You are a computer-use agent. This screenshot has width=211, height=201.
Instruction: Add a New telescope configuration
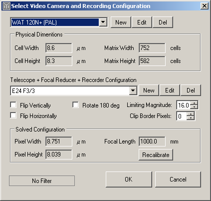coord(149,90)
